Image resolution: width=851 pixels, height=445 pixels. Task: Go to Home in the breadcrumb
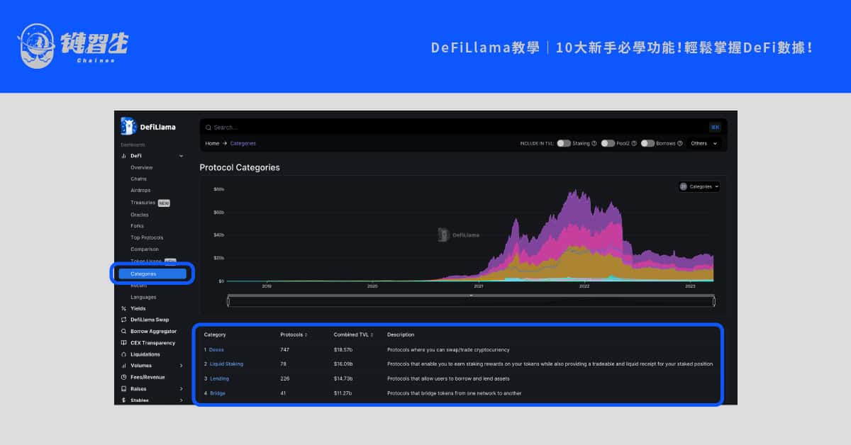tap(212, 143)
